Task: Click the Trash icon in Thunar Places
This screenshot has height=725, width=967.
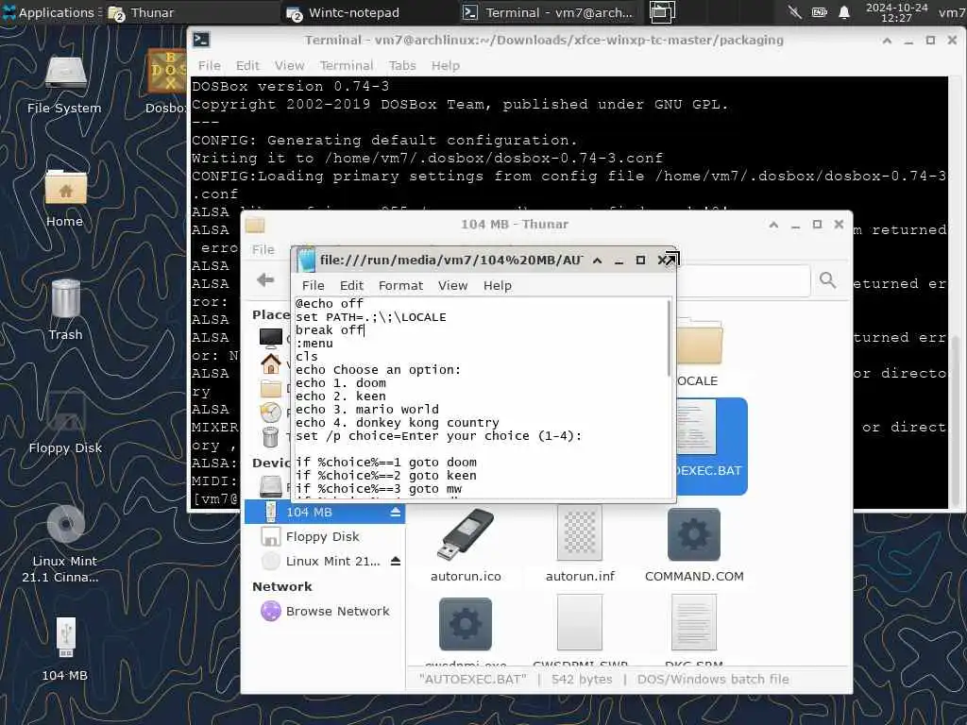Action: [x=270, y=437]
